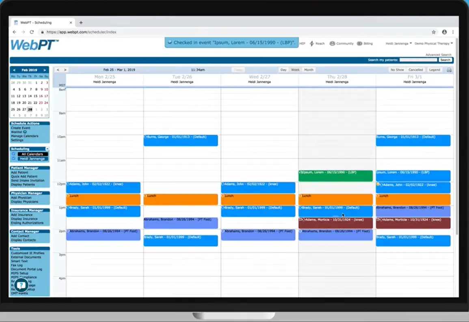Click the printer icon next to Legend
The width and height of the screenshot is (469, 322).
450,69
